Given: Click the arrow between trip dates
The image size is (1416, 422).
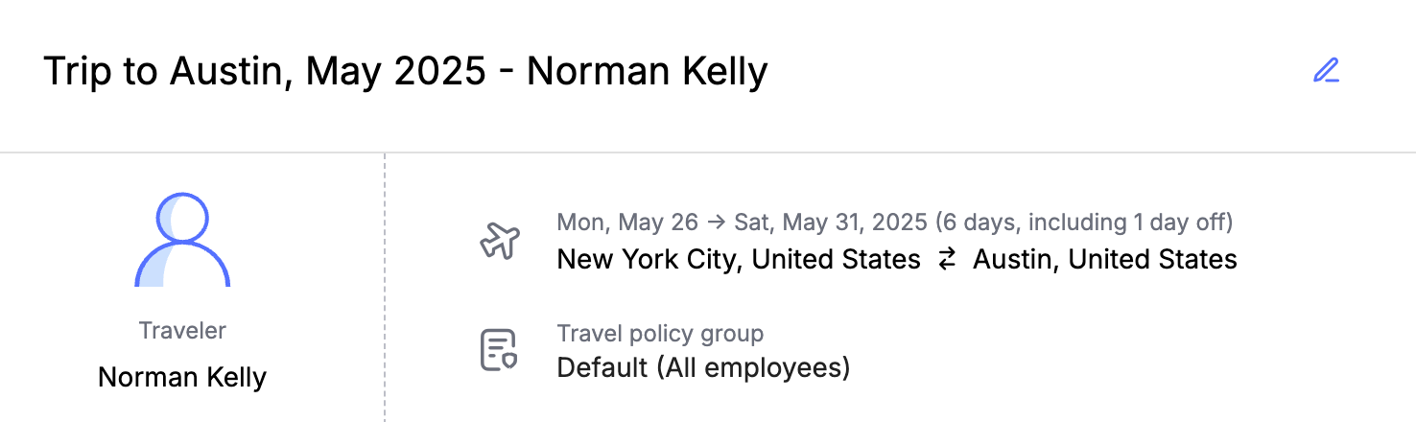Looking at the screenshot, I should coord(716,223).
